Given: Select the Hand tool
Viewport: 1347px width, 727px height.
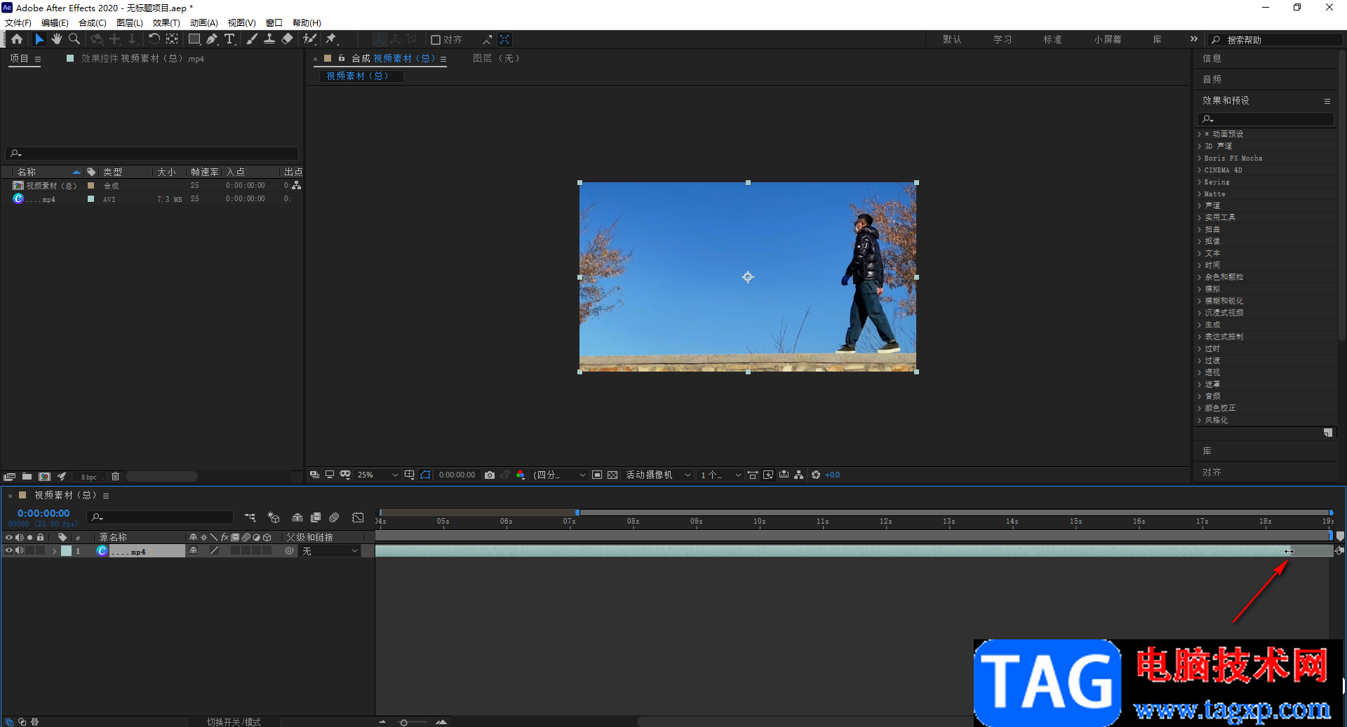Looking at the screenshot, I should tap(57, 39).
